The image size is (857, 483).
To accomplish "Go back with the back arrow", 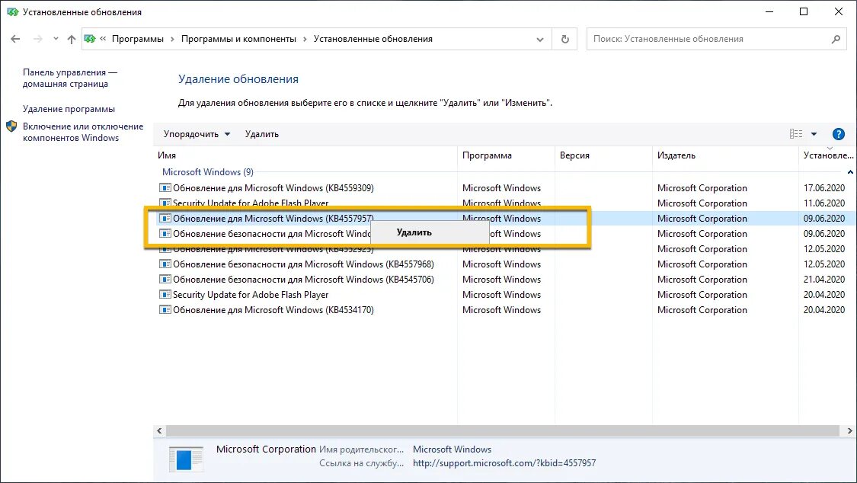I will click(15, 39).
